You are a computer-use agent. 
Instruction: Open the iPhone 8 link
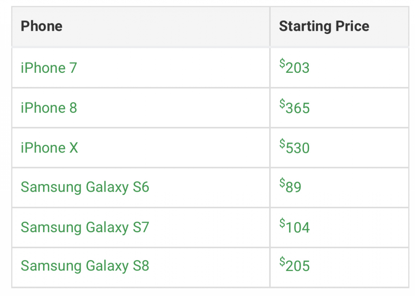pyautogui.click(x=49, y=108)
